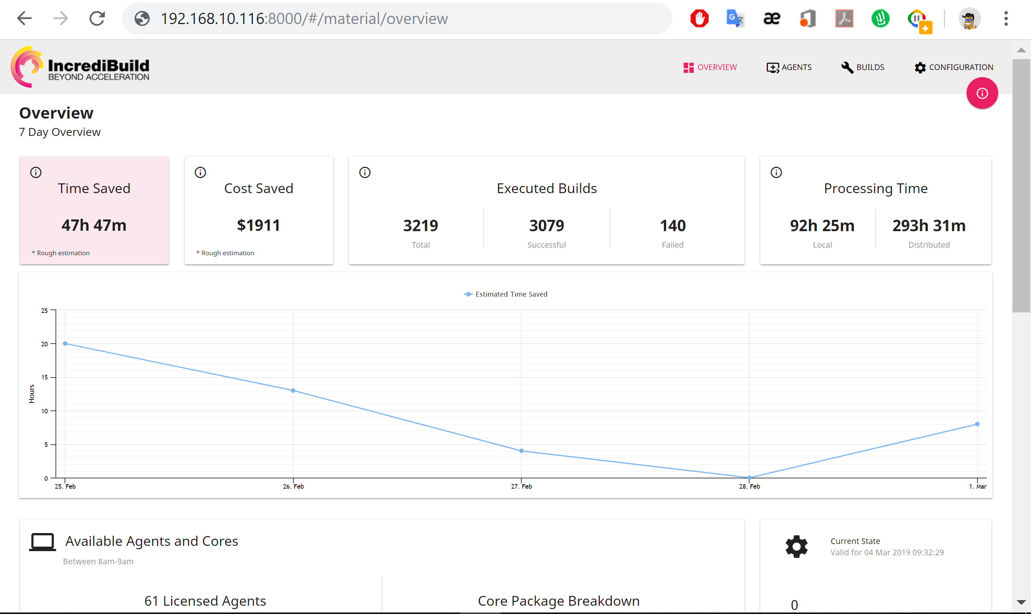Image resolution: width=1031 pixels, height=614 pixels.
Task: Go back to the previous page
Action: tap(25, 18)
